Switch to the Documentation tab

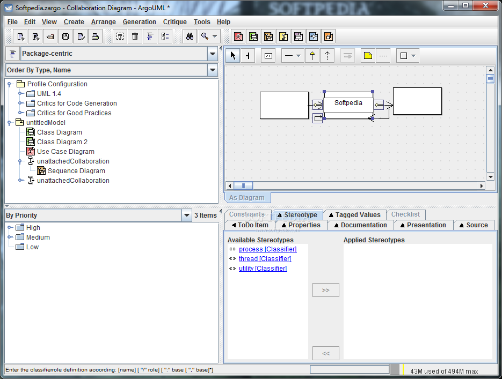tap(360, 225)
